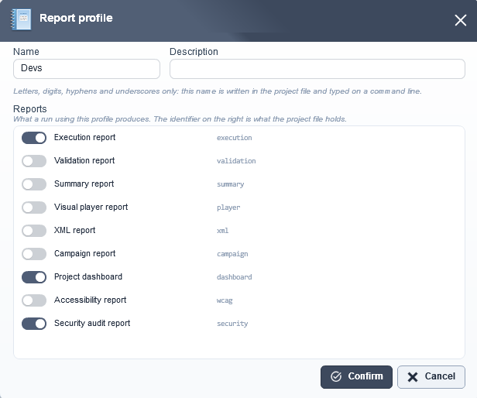Enable the Accessibility report toggle
Viewport: 477px width, 398px height.
[x=34, y=300]
